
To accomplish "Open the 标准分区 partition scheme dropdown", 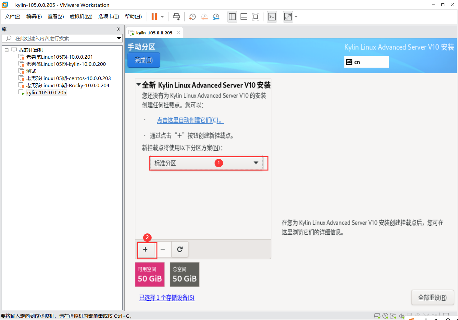I will 206,163.
